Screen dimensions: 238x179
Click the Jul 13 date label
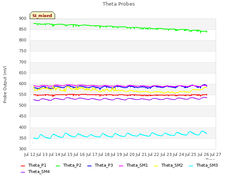[x=42, y=154]
